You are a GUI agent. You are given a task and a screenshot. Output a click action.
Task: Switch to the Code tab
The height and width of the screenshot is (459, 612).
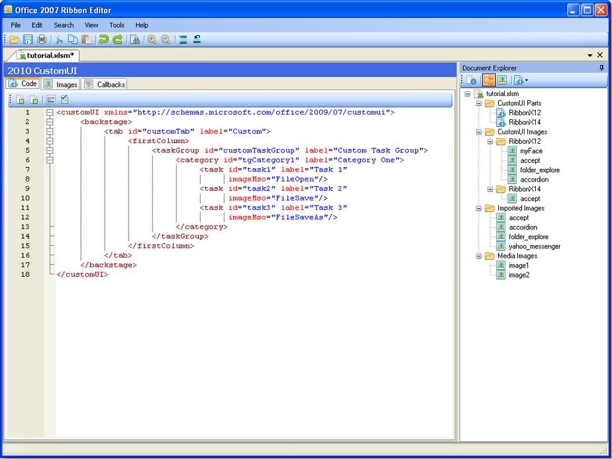point(23,83)
